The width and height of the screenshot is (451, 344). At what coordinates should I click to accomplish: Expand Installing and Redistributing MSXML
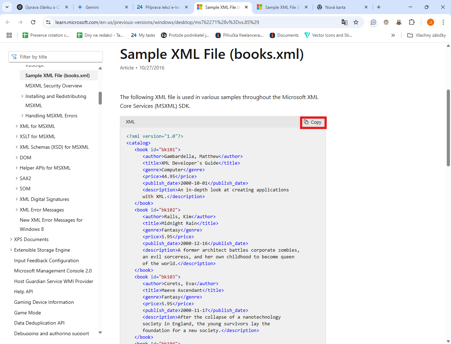pos(22,96)
